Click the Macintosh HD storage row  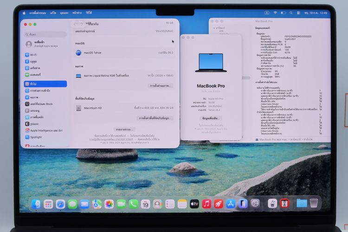pyautogui.click(x=124, y=108)
